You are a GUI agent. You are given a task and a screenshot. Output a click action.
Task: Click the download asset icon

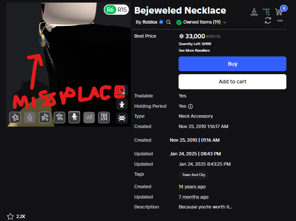(x=254, y=12)
